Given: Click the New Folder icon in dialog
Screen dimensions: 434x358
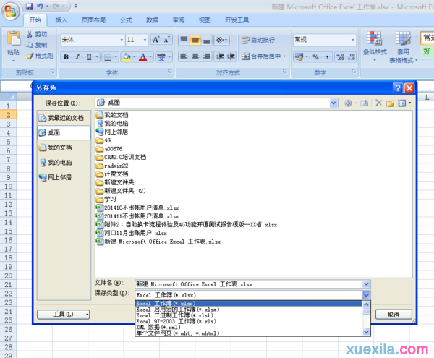Looking at the screenshot, I should (391, 103).
